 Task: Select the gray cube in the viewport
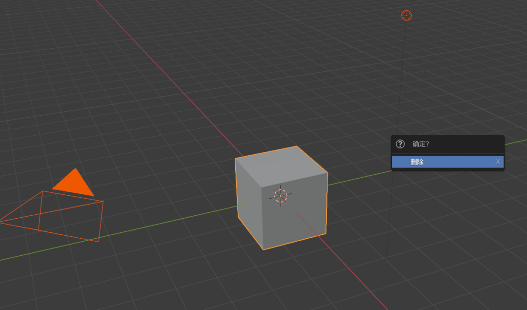pos(282,198)
